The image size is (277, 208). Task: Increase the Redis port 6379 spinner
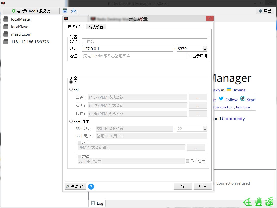tap(205, 47)
